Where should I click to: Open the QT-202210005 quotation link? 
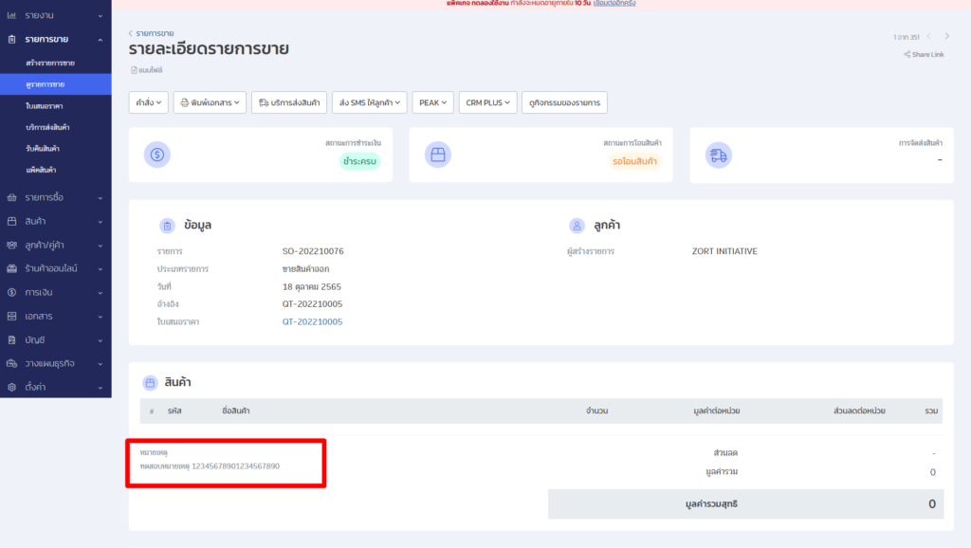coord(312,321)
